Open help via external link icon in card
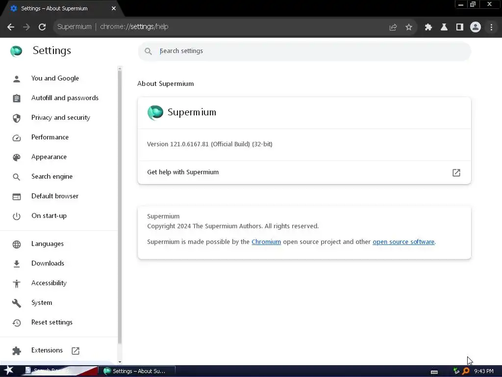 click(456, 173)
